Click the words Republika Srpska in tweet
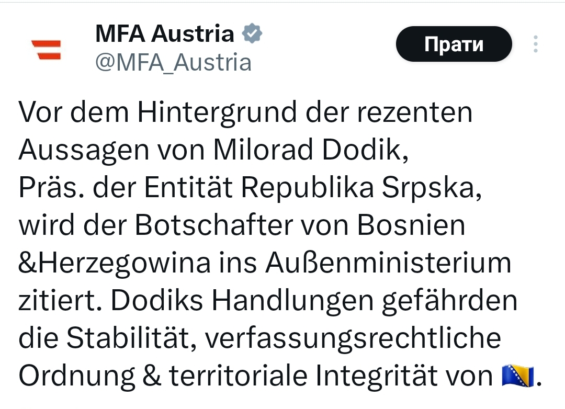Screen dimensions: 565x409 [361, 188]
